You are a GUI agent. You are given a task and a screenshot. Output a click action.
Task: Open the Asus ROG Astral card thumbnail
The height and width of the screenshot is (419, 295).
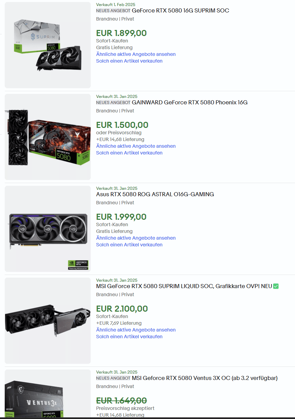tap(48, 229)
